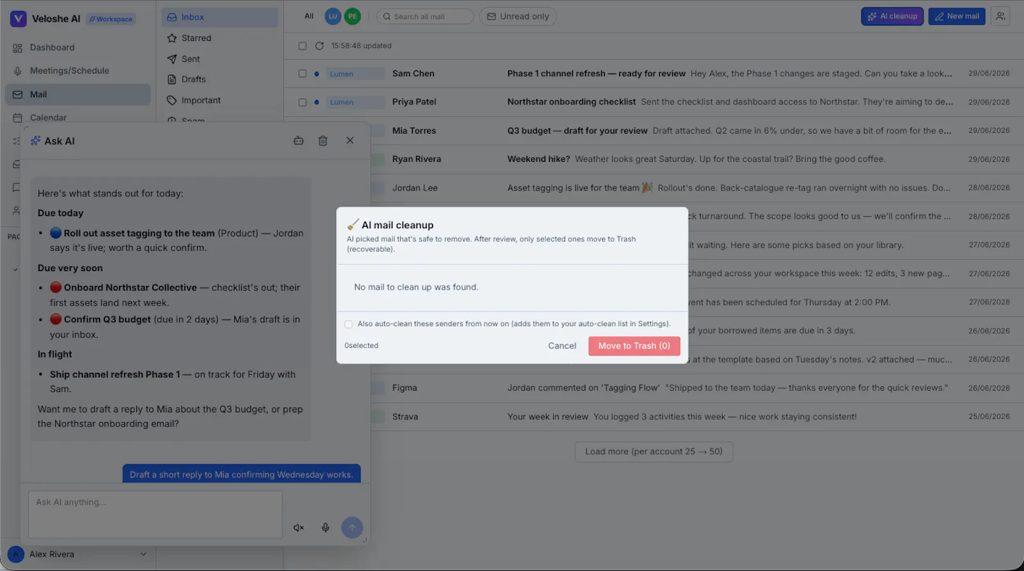Open the Dashboard sidebar item
The width and height of the screenshot is (1024, 571).
[77, 47]
